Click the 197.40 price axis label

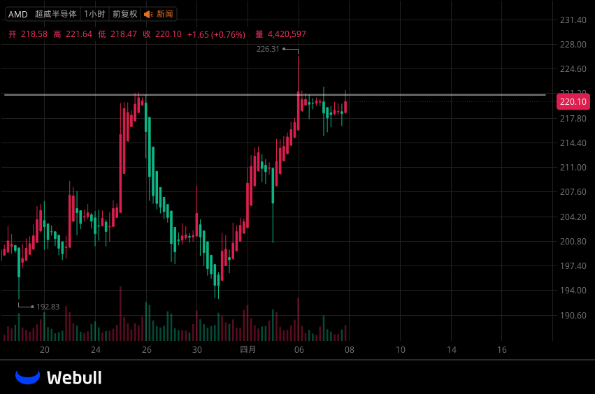tap(573, 266)
